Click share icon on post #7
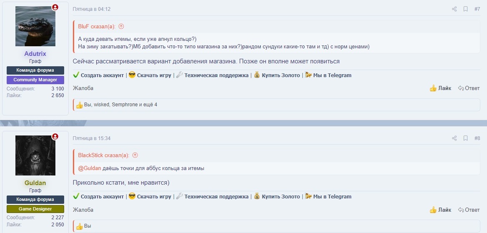487x233 pixels. [x=455, y=9]
